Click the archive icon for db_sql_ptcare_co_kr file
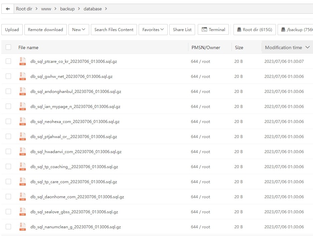 click(22, 62)
